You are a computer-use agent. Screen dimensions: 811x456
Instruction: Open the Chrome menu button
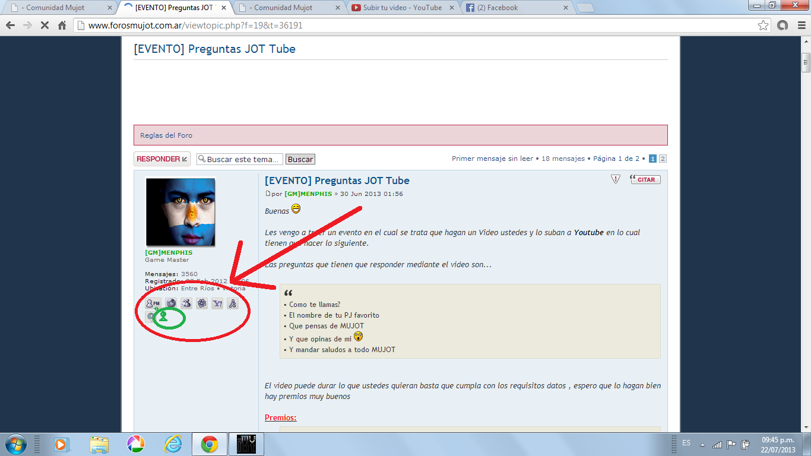point(802,26)
